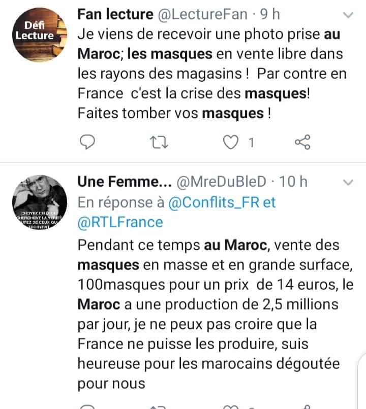Image resolution: width=366 pixels, height=409 pixels.
Task: Visit the @MreDuBleD handle
Action: coord(223,181)
